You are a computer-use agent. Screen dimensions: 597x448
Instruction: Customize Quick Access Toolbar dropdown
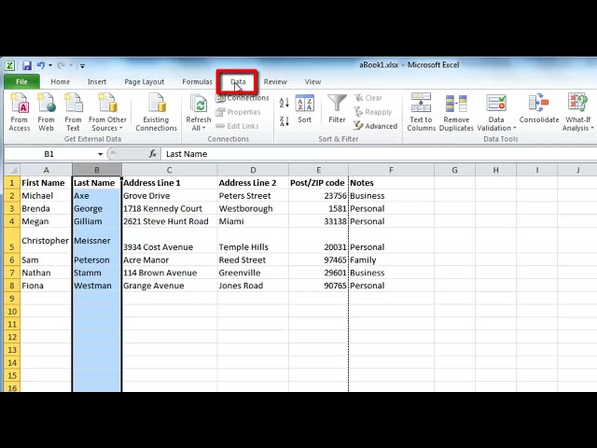(82, 66)
